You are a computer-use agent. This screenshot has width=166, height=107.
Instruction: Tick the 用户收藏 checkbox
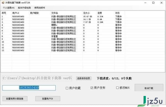click(67, 88)
